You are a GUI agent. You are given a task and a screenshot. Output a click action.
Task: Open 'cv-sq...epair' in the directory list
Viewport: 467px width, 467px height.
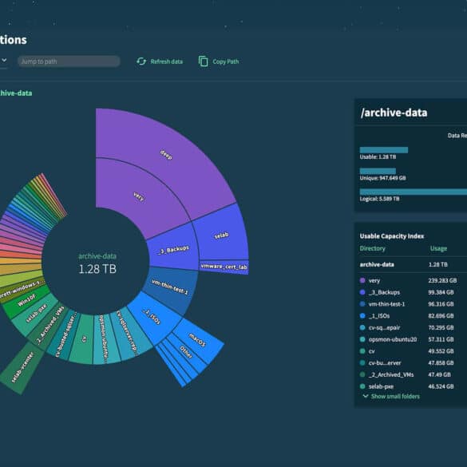pos(384,327)
